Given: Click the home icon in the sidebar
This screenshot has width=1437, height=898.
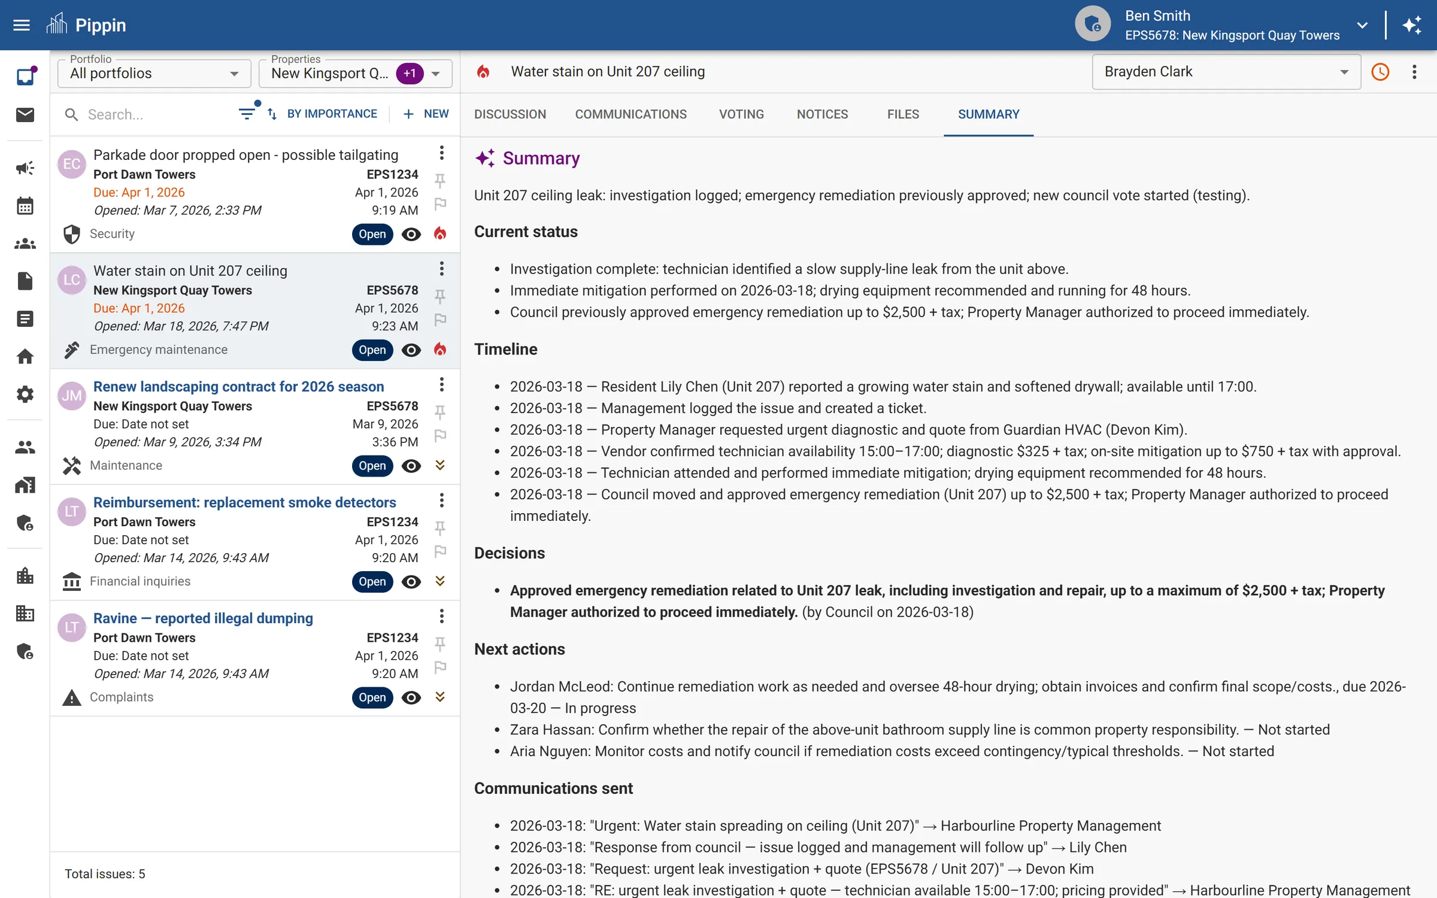Looking at the screenshot, I should [x=25, y=356].
